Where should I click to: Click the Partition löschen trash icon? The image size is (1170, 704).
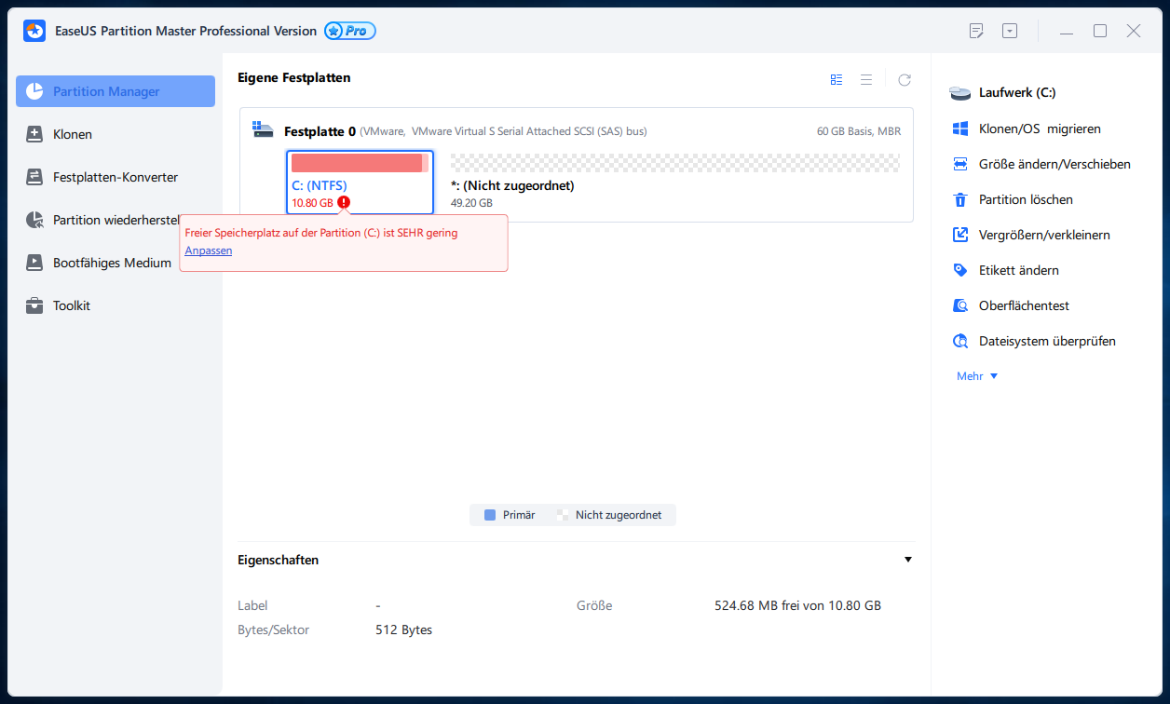[960, 199]
